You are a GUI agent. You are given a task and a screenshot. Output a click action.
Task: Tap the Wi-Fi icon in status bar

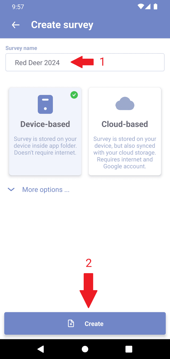pyautogui.click(x=141, y=7)
